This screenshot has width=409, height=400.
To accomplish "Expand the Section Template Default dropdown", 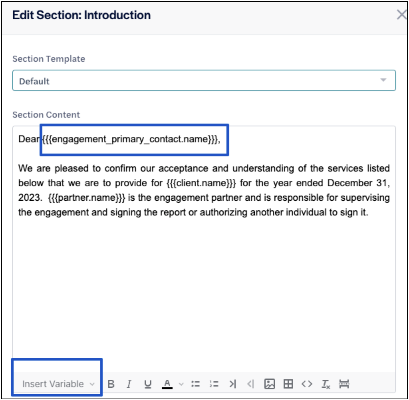I will click(x=204, y=81).
